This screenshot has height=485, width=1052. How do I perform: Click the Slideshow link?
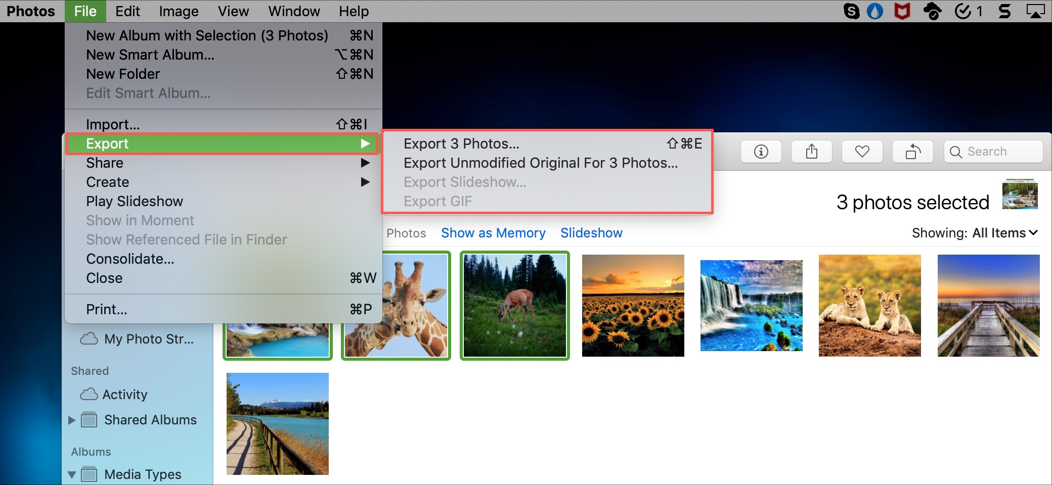(x=591, y=233)
